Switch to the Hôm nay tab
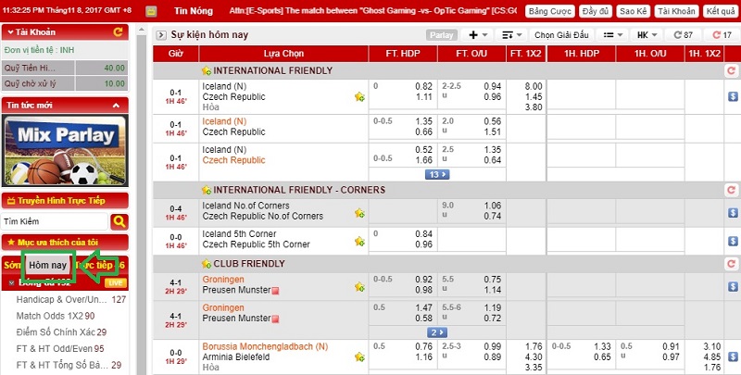Image resolution: width=741 pixels, height=375 pixels. pos(47,267)
